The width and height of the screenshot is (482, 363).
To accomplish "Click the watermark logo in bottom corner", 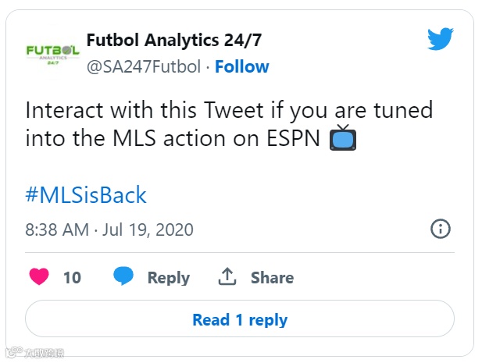I will [14, 353].
